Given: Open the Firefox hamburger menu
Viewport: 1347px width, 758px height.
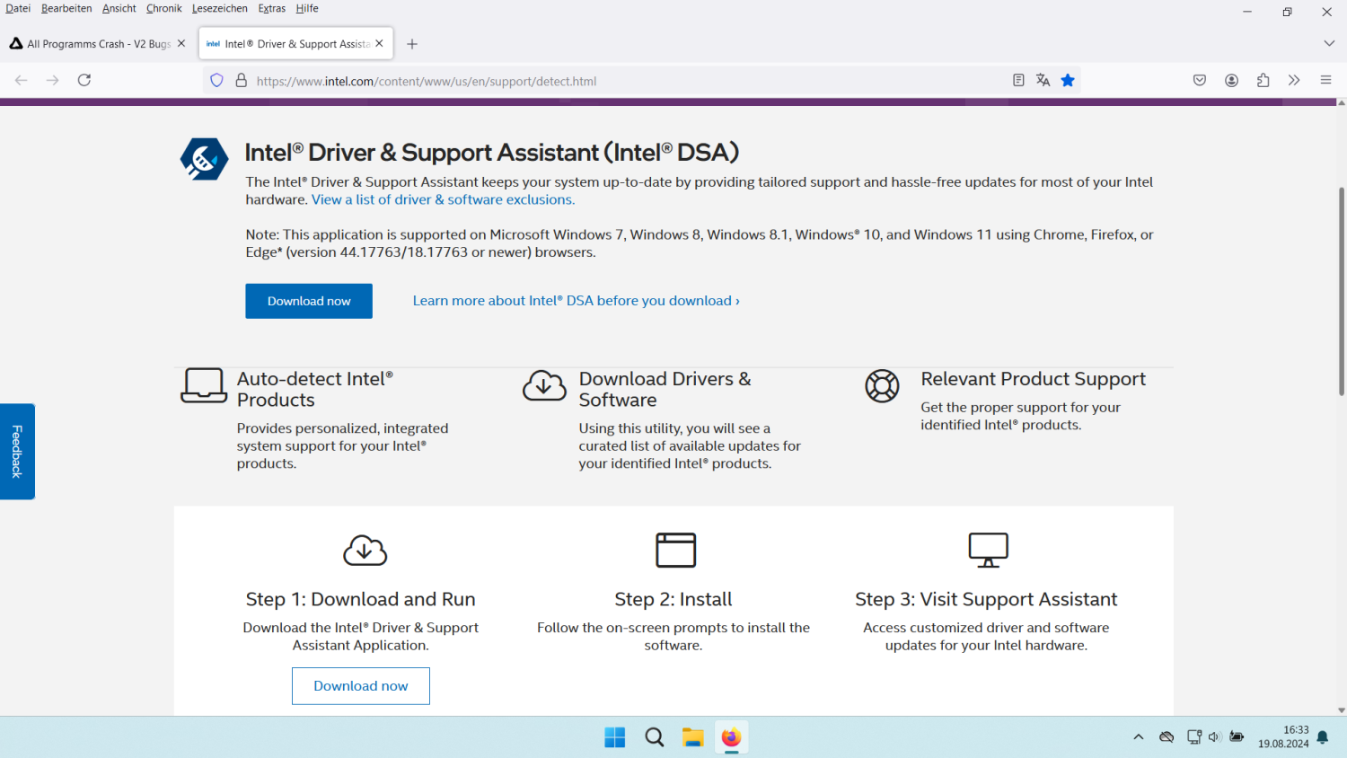Looking at the screenshot, I should click(x=1325, y=80).
